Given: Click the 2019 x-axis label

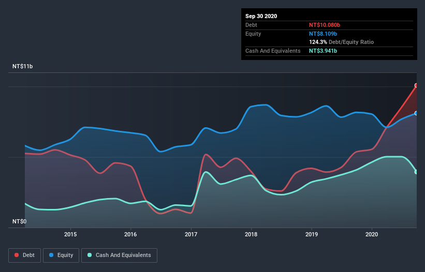Looking at the screenshot, I should [312, 234].
